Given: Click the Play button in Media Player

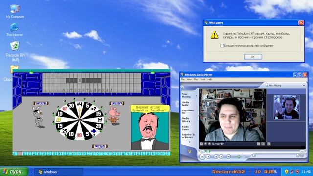Looking at the screenshot, I should pos(202,156).
